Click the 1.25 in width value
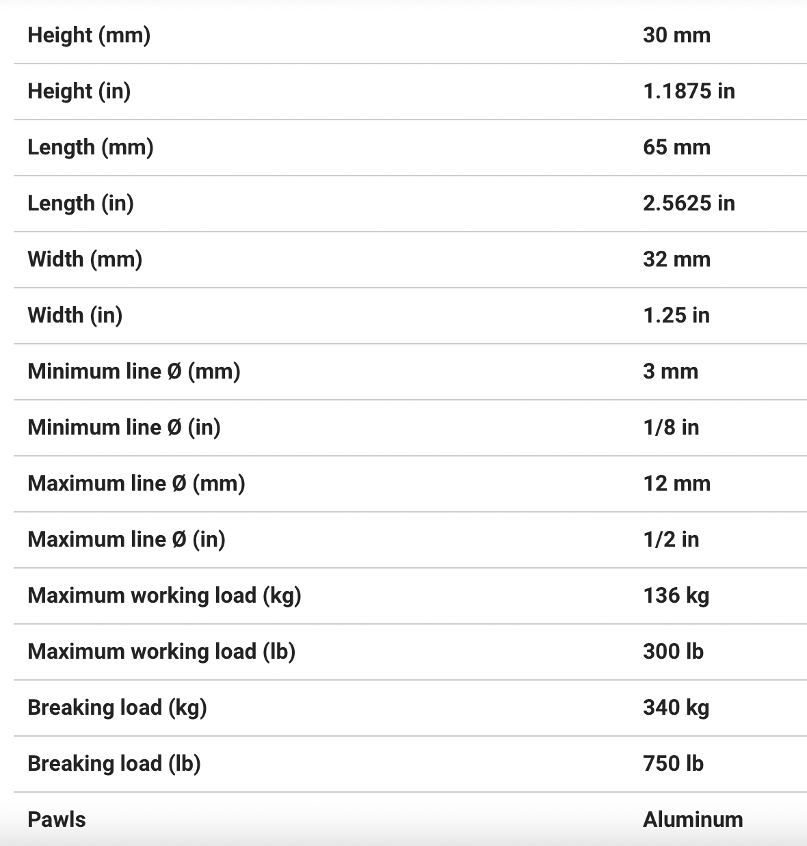 pyautogui.click(x=676, y=315)
